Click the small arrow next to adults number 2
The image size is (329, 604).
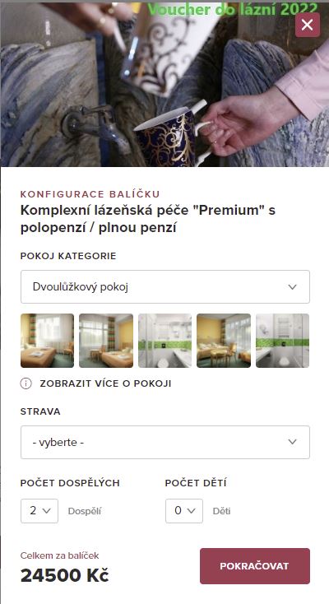pos(47,511)
